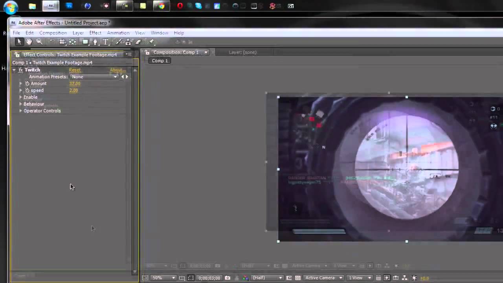The width and height of the screenshot is (503, 283).
Task: Select the Unified Camera tool
Action: pyautogui.click(x=62, y=42)
